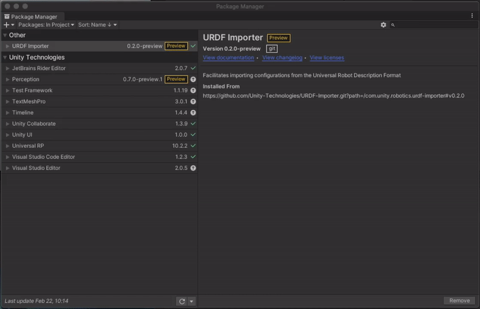Click the 0.7.0-preview.1 version text
This screenshot has width=480, height=309.
pyautogui.click(x=143, y=79)
